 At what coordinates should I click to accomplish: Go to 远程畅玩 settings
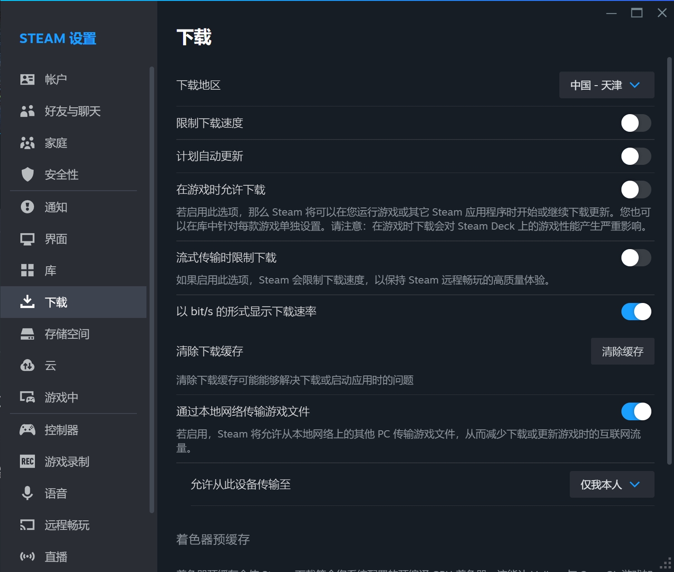73,525
